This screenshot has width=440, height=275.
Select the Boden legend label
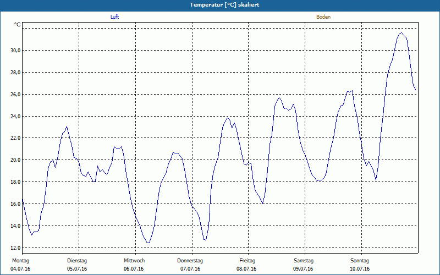click(323, 17)
